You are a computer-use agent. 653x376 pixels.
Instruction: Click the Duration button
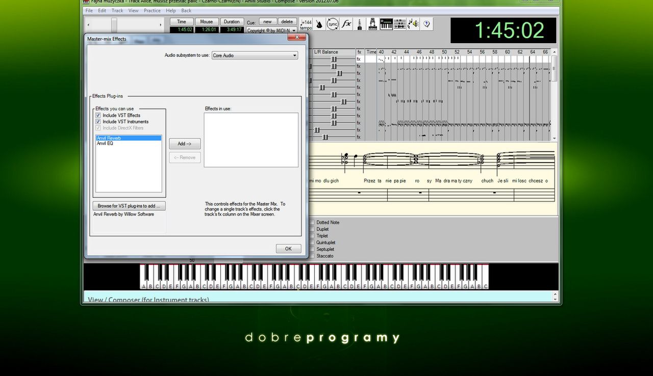pyautogui.click(x=232, y=22)
